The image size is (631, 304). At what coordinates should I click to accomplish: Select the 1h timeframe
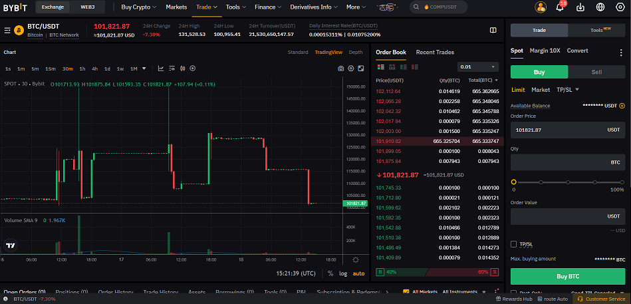coord(82,69)
